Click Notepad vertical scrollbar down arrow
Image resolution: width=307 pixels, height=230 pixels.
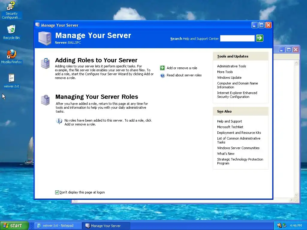pyautogui.click(x=296, y=195)
